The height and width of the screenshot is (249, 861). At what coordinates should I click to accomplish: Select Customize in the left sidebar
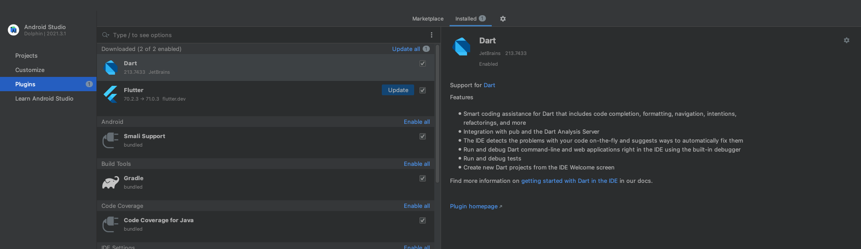coord(30,70)
